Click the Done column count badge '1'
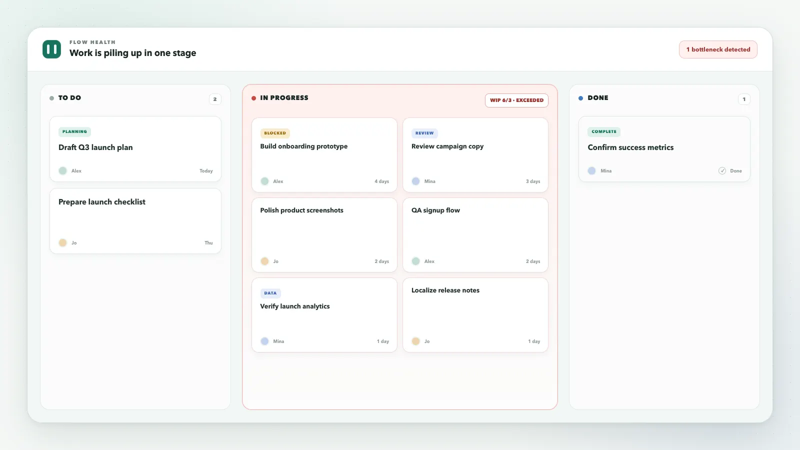The width and height of the screenshot is (800, 450). [744, 99]
